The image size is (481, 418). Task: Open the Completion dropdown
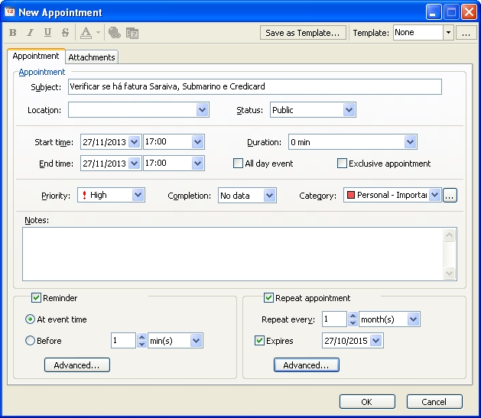coord(269,195)
